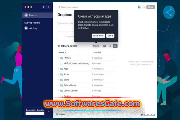
Task: Click the Audio folder name
Action: pyautogui.click(x=66, y=74)
